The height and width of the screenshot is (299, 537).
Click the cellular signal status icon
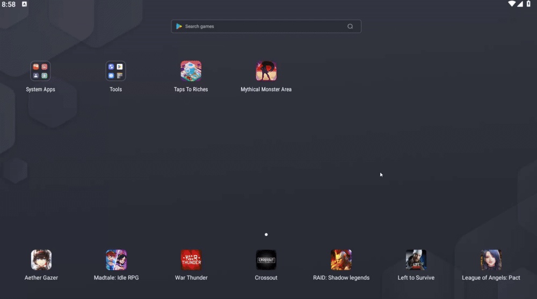520,4
